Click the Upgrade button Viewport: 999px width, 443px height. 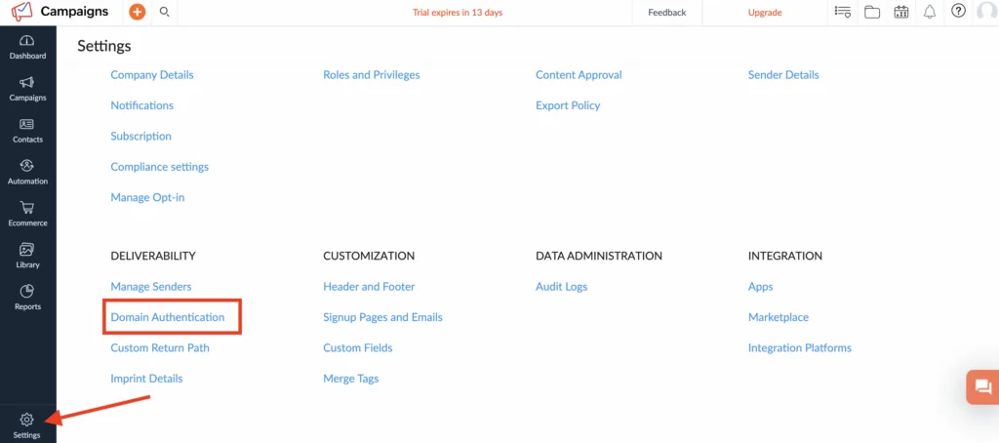[765, 12]
